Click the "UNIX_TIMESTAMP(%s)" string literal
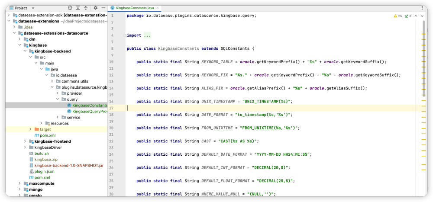 (266, 102)
